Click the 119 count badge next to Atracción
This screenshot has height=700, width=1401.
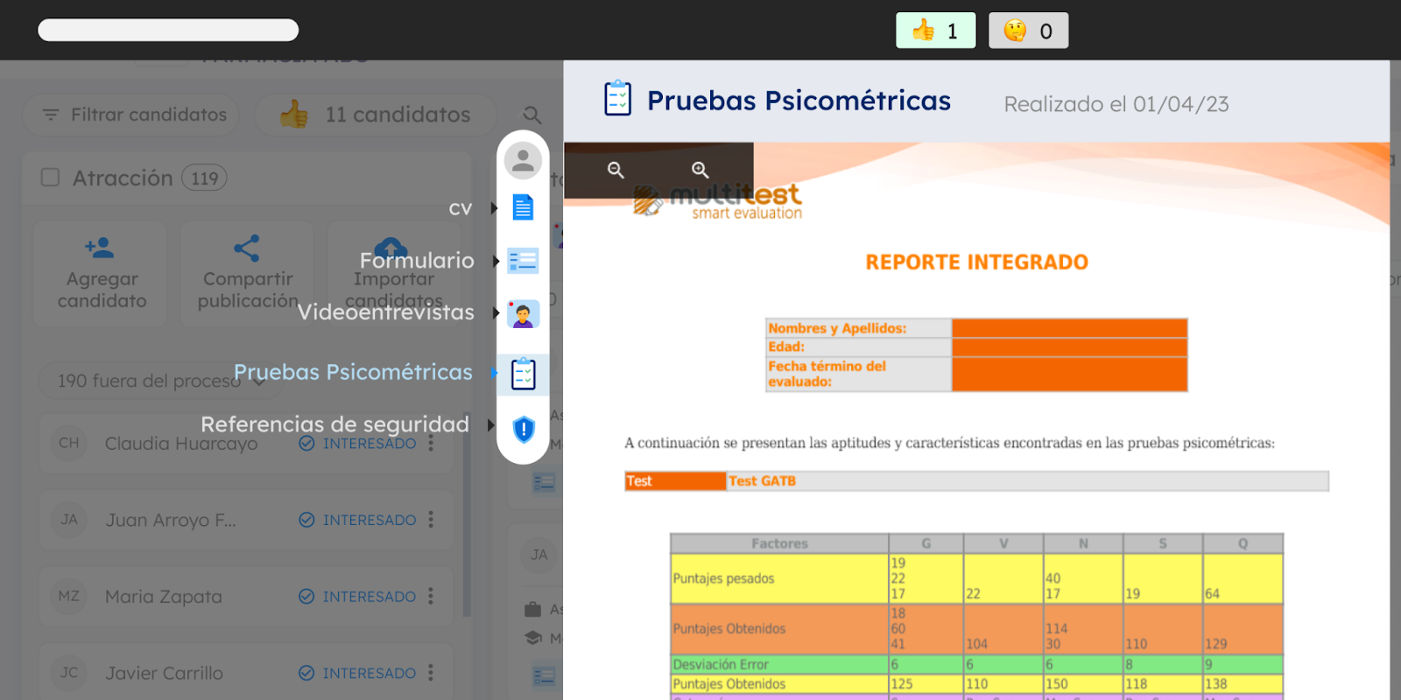[204, 178]
